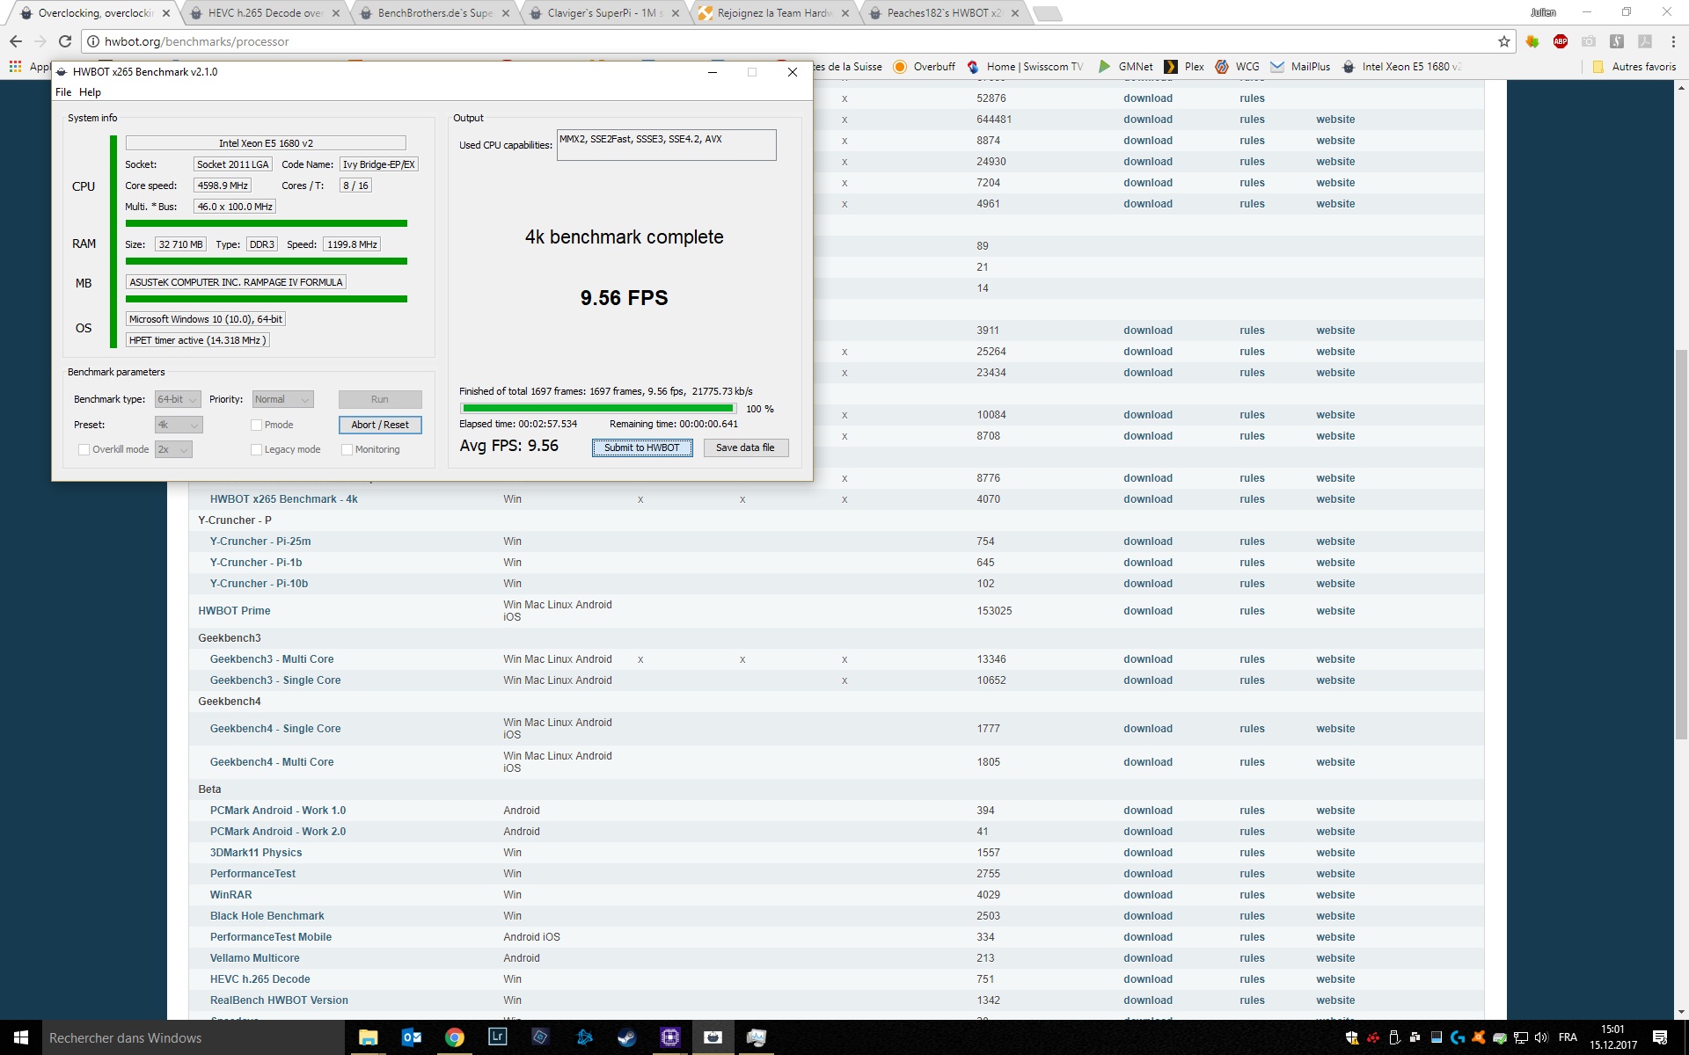Open the Action Center notifications icon
Image resolution: width=1689 pixels, height=1055 pixels.
tap(1660, 1037)
